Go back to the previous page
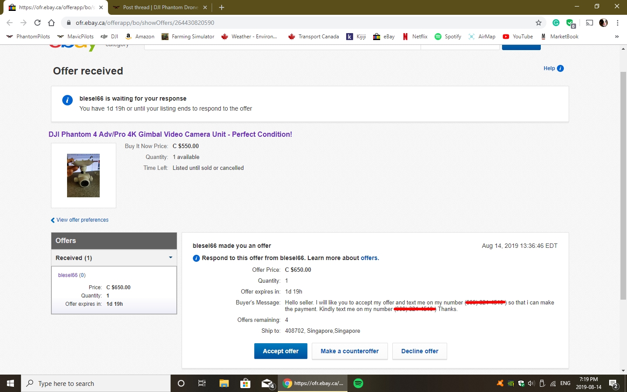 [x=10, y=23]
